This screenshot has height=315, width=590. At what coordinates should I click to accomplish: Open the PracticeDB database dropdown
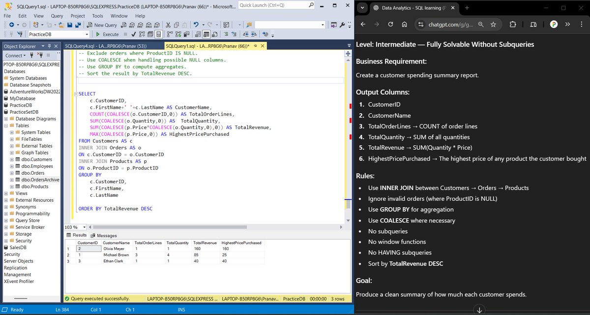(x=87, y=34)
